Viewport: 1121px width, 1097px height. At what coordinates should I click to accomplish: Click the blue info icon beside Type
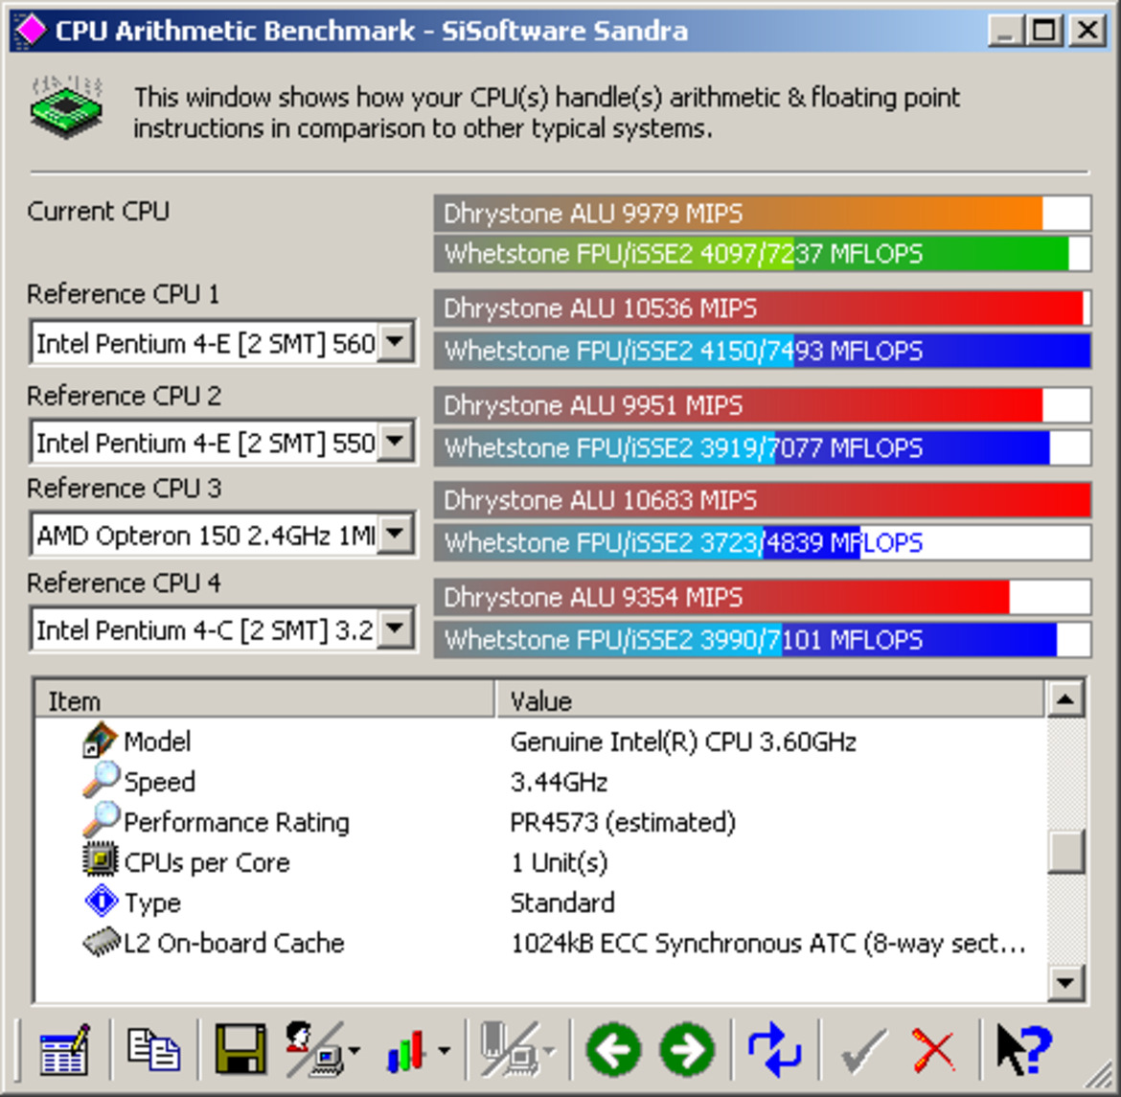(x=102, y=901)
